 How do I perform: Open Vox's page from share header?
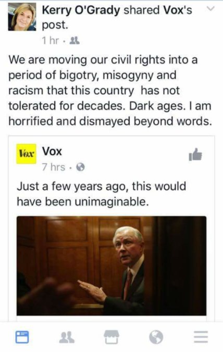(x=178, y=10)
